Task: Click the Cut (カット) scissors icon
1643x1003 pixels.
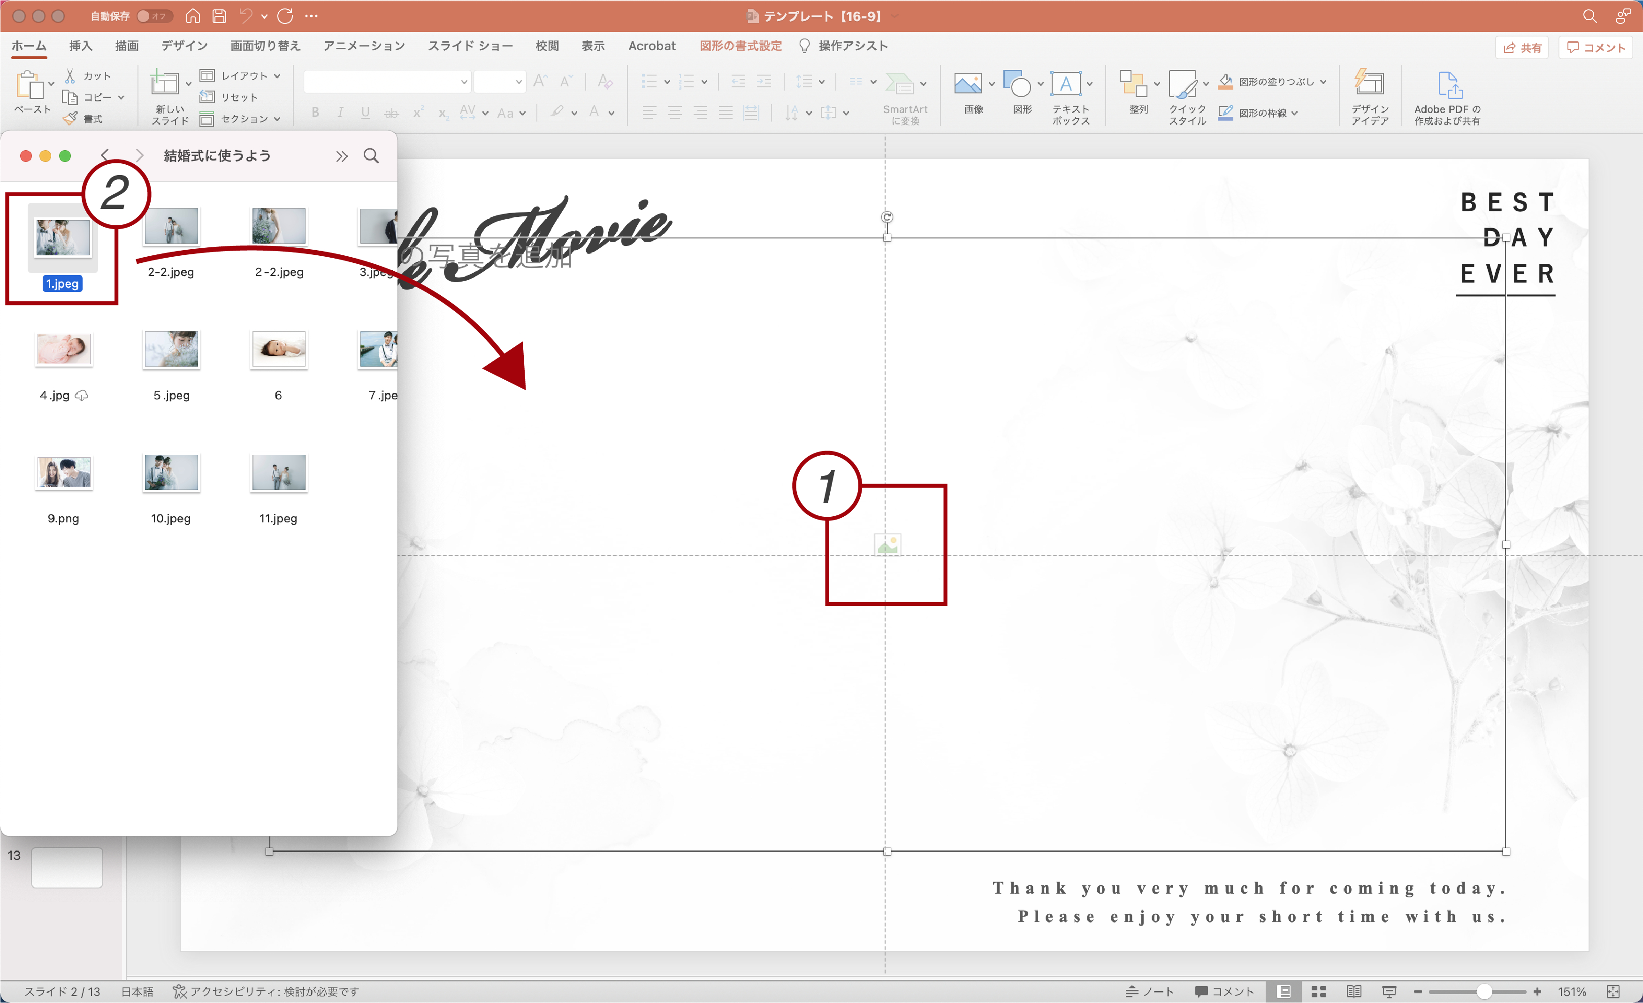Action: coord(69,76)
